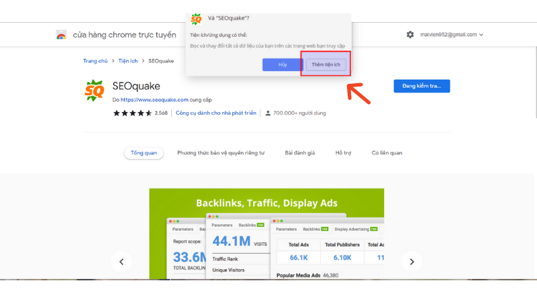Image resolution: width=537 pixels, height=302 pixels.
Task: Click the Thêm tiện ích button
Action: point(326,64)
